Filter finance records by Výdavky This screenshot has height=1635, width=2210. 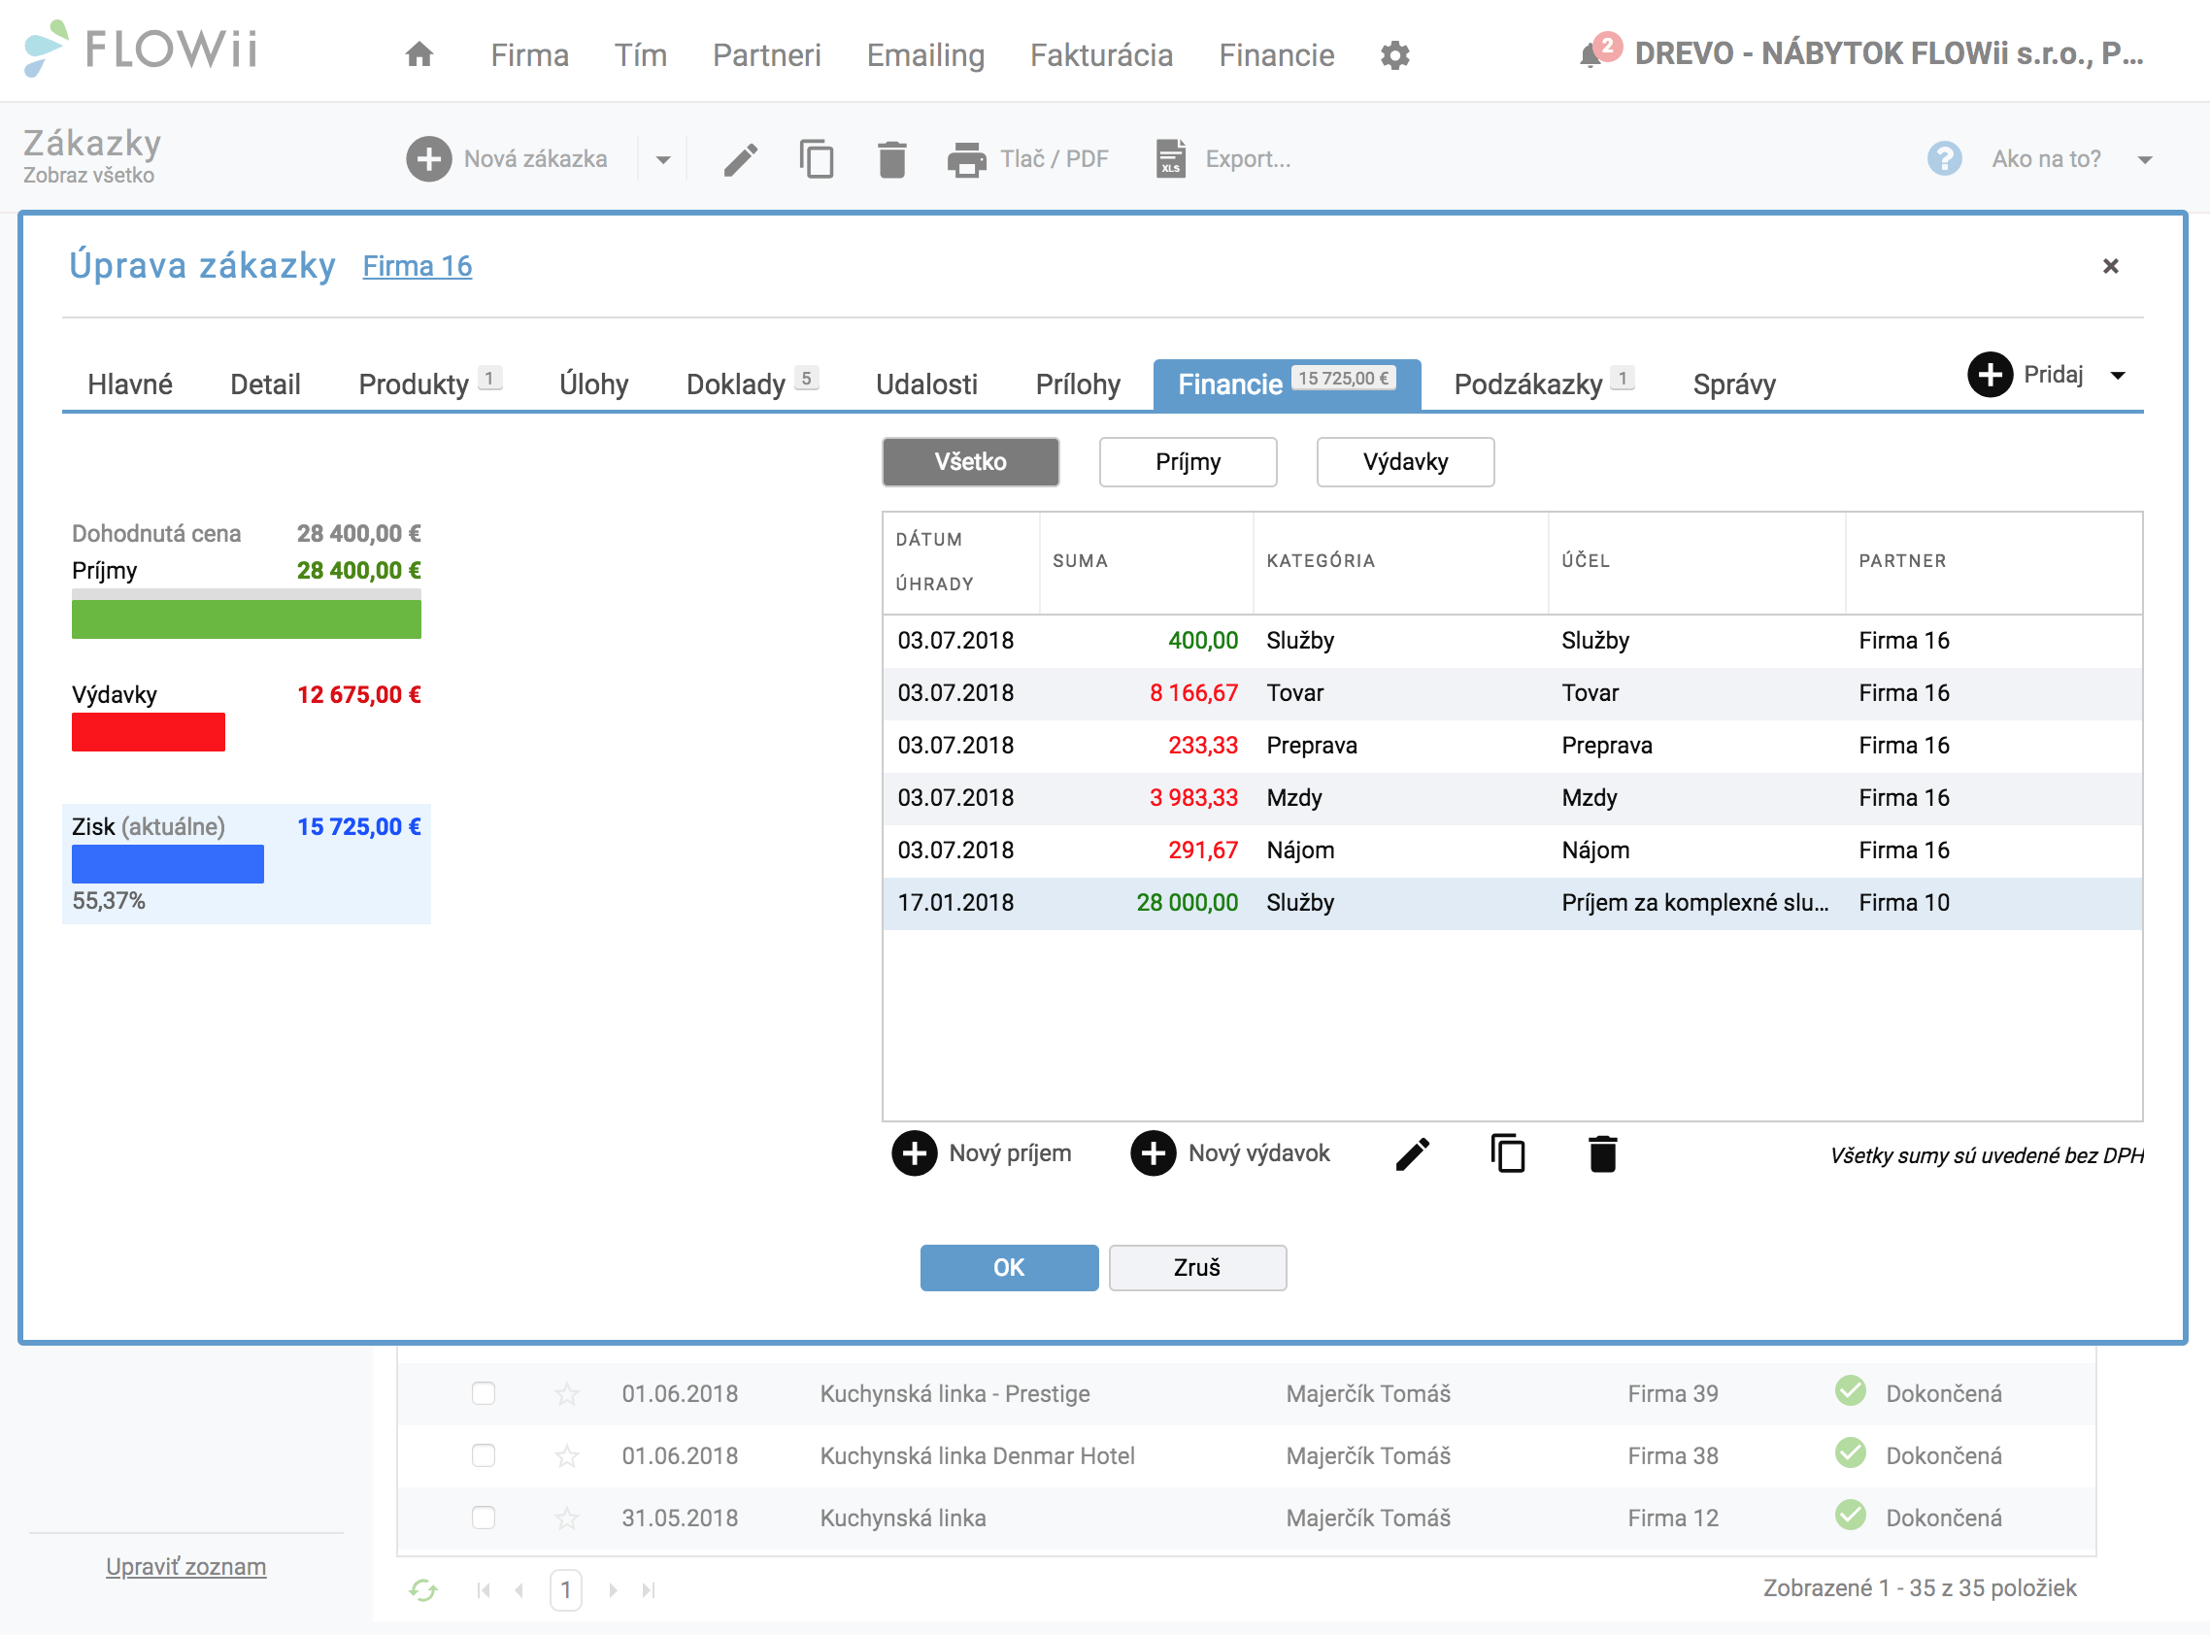pos(1405,462)
